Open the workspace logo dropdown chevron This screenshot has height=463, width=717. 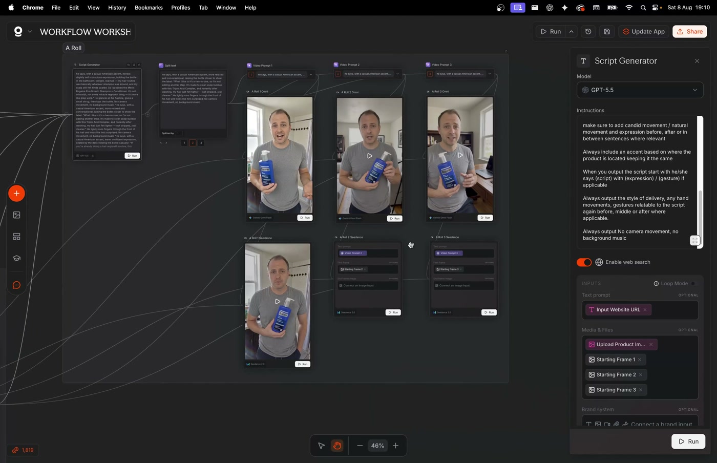pyautogui.click(x=30, y=32)
